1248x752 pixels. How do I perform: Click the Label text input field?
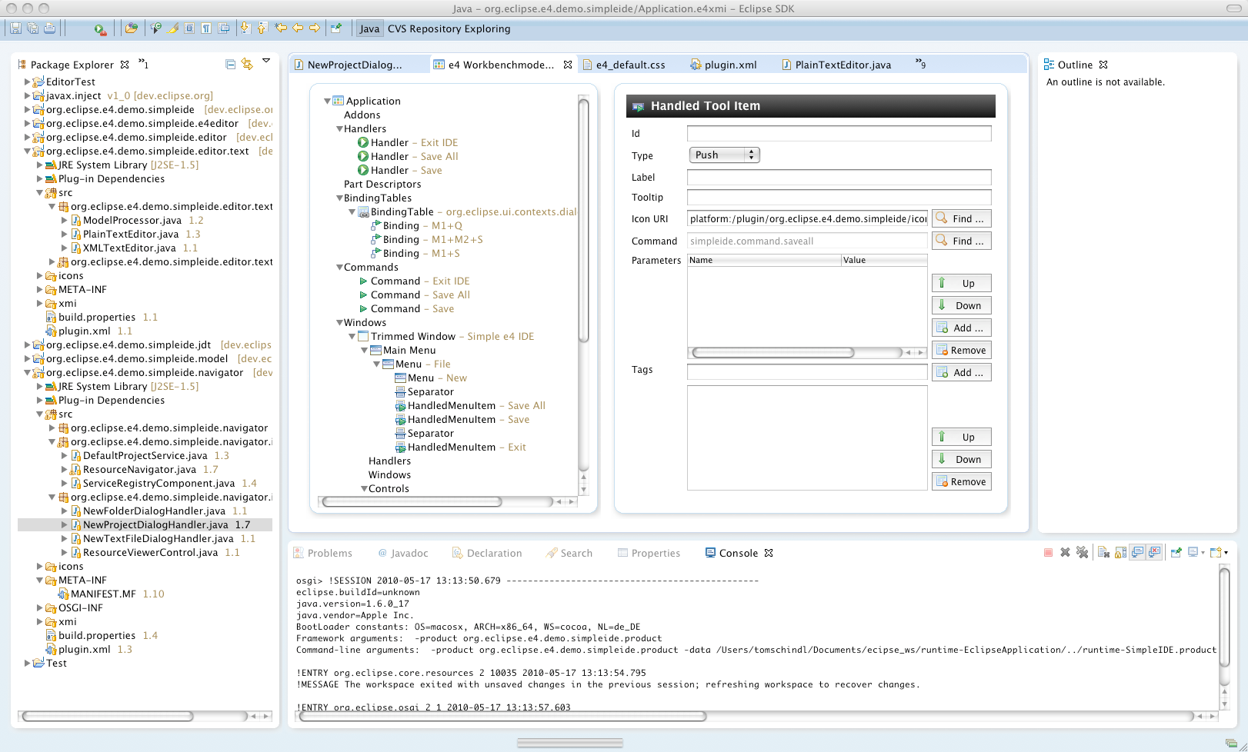839,178
